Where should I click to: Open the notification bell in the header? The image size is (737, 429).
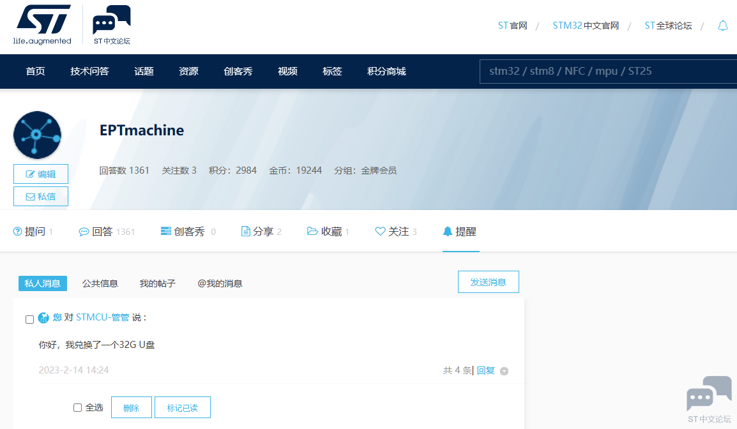[723, 26]
